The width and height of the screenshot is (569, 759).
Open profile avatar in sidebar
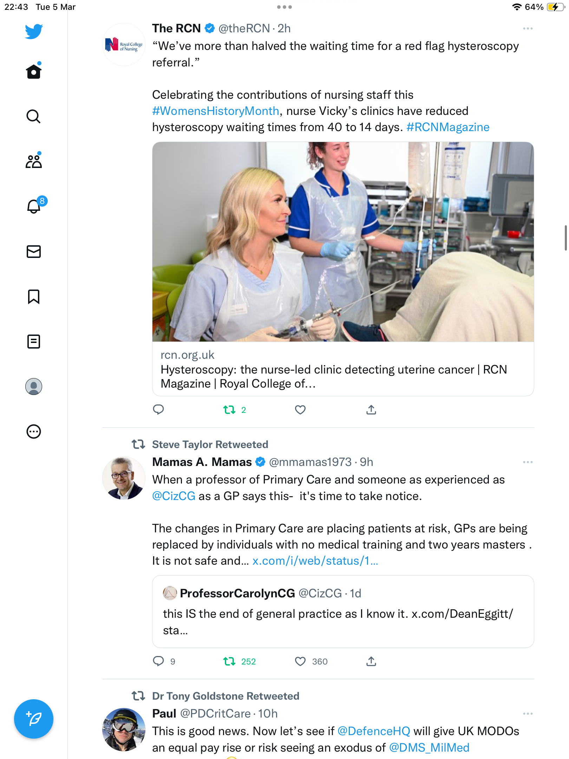coord(34,387)
